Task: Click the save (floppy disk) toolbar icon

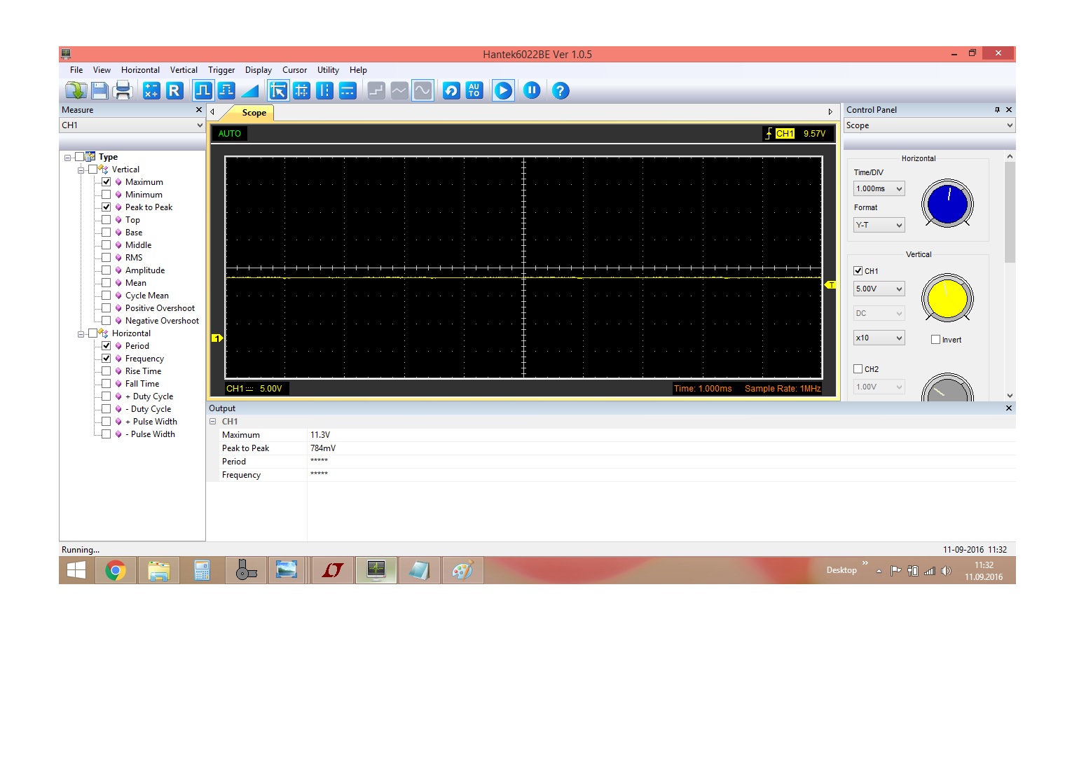Action: tap(99, 90)
